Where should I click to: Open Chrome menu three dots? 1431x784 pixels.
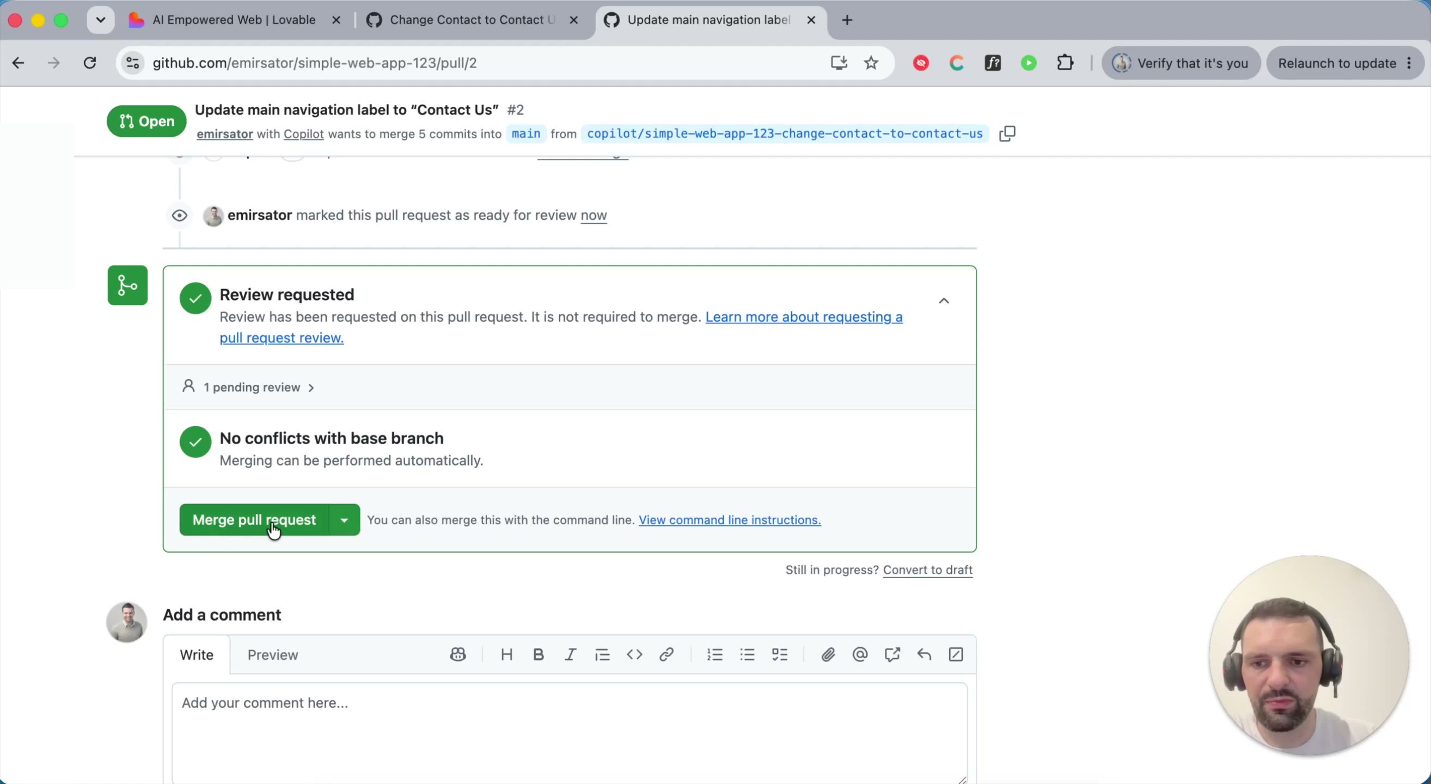tap(1409, 63)
